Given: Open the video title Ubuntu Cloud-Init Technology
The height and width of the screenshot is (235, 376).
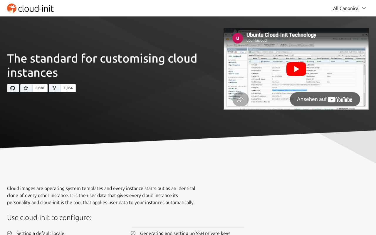Looking at the screenshot, I should point(281,35).
